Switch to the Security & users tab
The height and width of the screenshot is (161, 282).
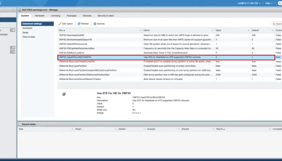click(x=105, y=16)
